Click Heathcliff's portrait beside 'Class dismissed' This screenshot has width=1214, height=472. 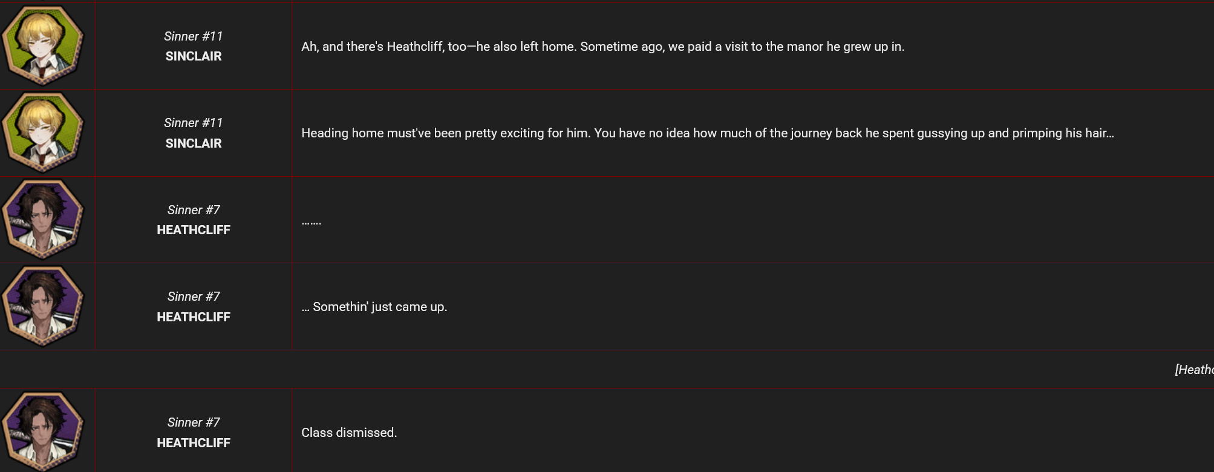43,431
